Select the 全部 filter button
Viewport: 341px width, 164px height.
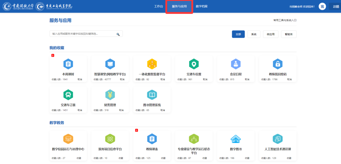tap(238, 34)
